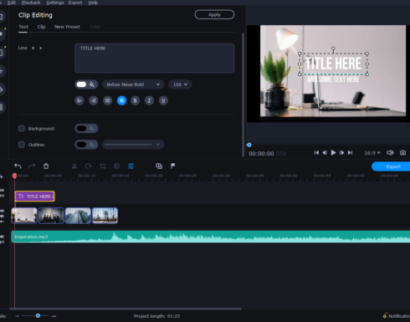
Task: Enable the Background checkbox
Action: (x=22, y=129)
